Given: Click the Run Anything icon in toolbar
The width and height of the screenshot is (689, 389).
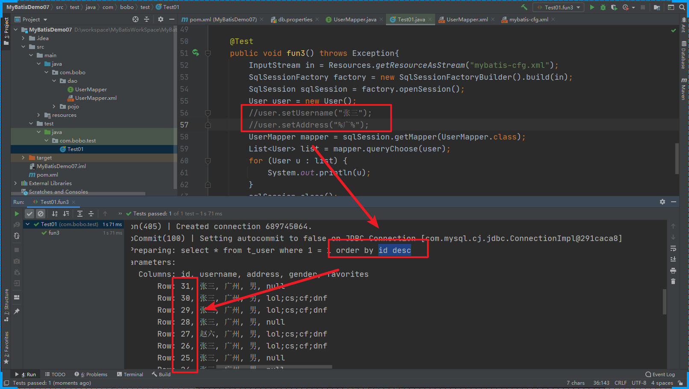Looking at the screenshot, I should (x=671, y=7).
